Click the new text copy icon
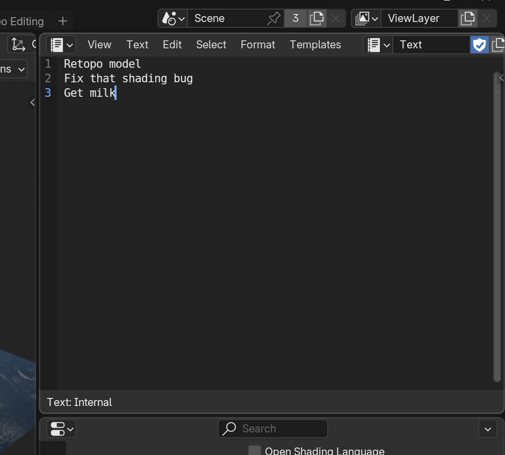The width and height of the screenshot is (505, 455). tap(497, 45)
